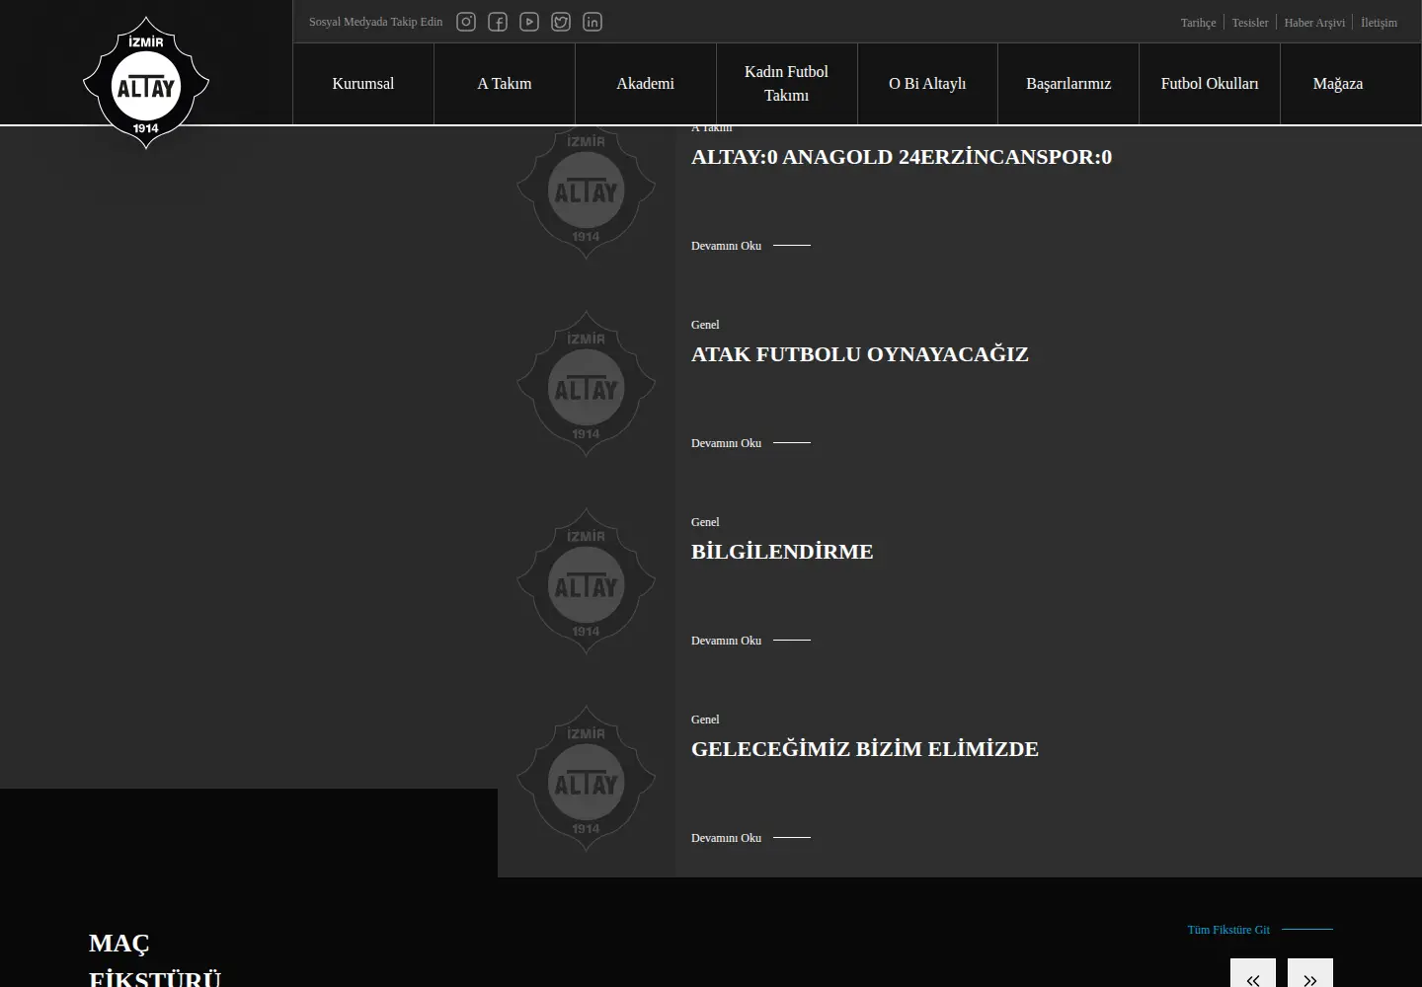Open the Başarılarımız menu
Screen dimensions: 1422x987
[1068, 84]
